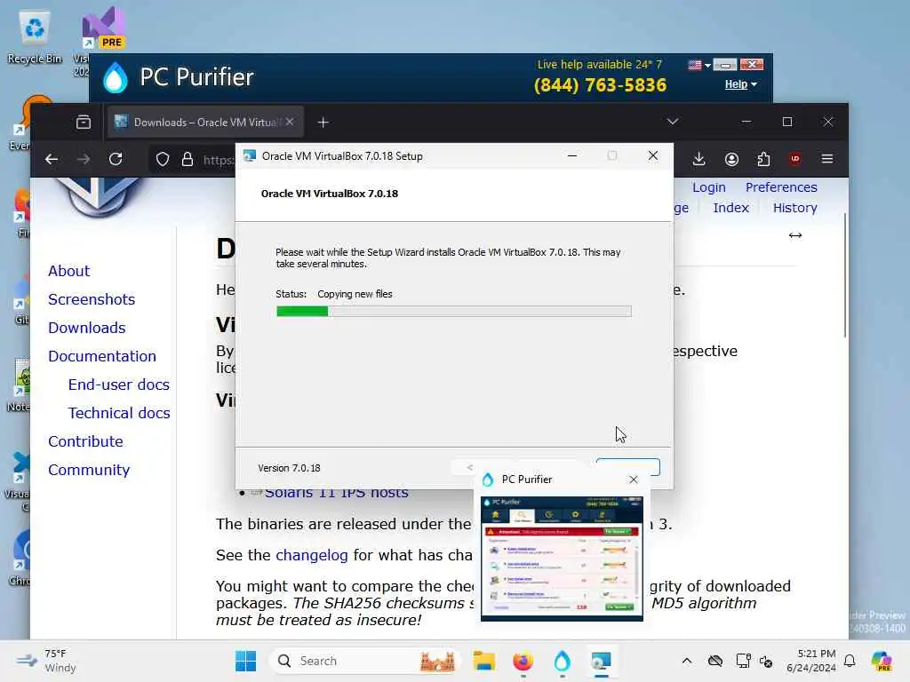
Task: Open PC Purifier Help dropdown
Action: (740, 84)
